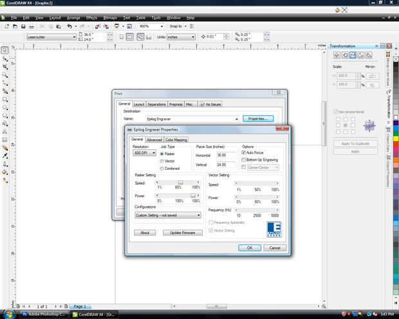Open the Layout tab in the Print dialog
Viewport: 399px width, 319px height.
click(x=139, y=104)
